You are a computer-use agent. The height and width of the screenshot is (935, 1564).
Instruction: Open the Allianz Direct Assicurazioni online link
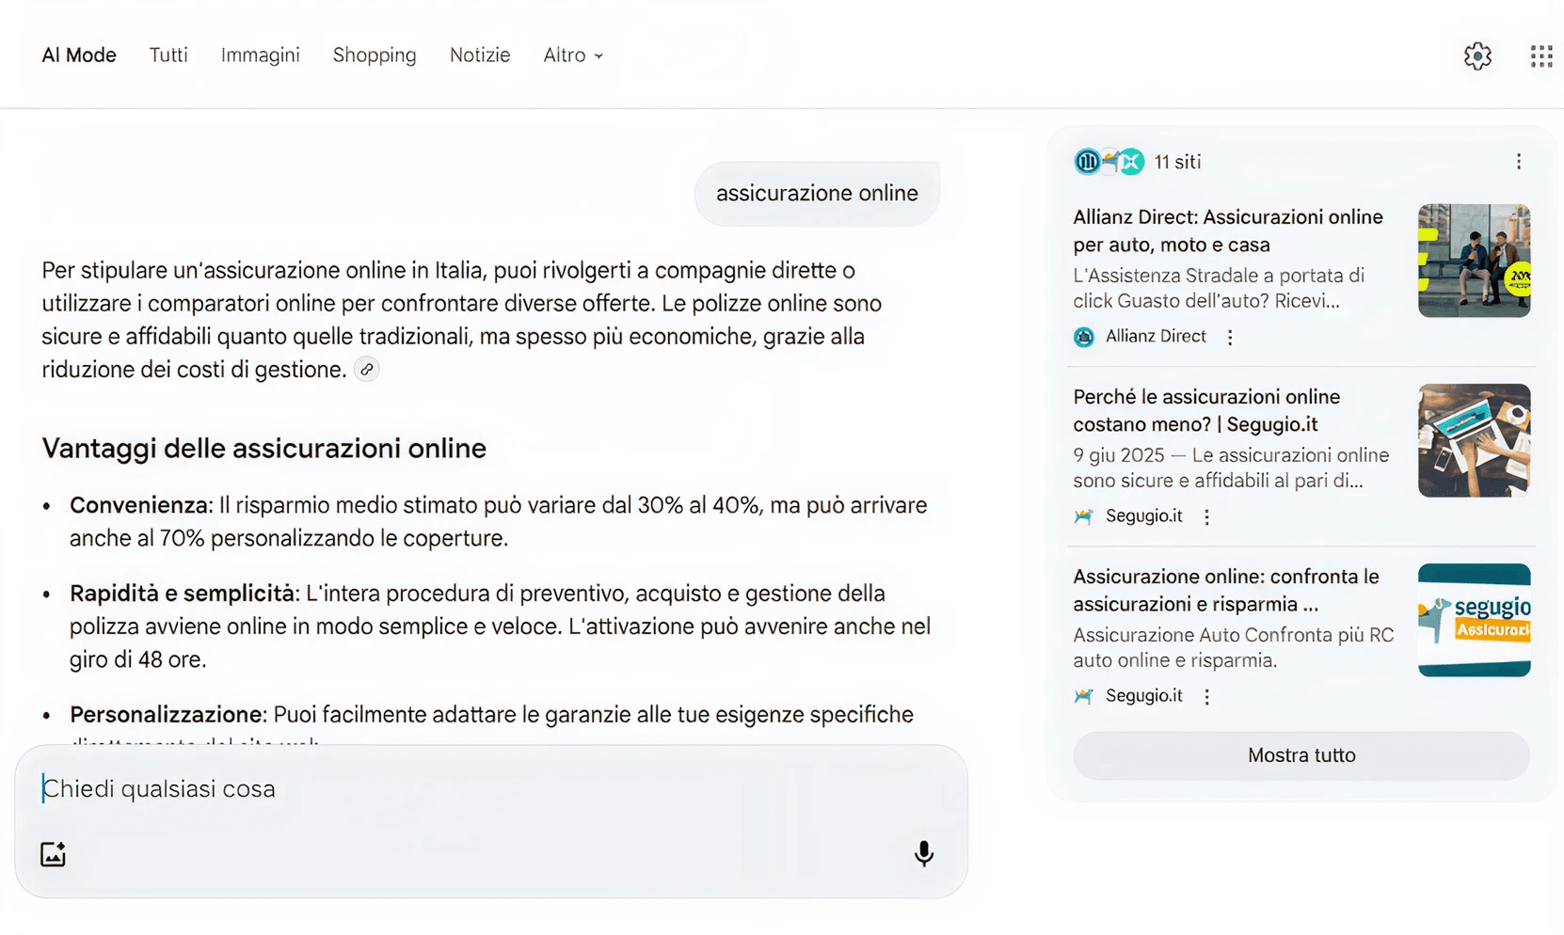coord(1227,230)
